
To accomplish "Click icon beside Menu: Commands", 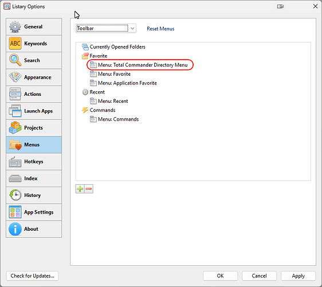I will (93, 119).
